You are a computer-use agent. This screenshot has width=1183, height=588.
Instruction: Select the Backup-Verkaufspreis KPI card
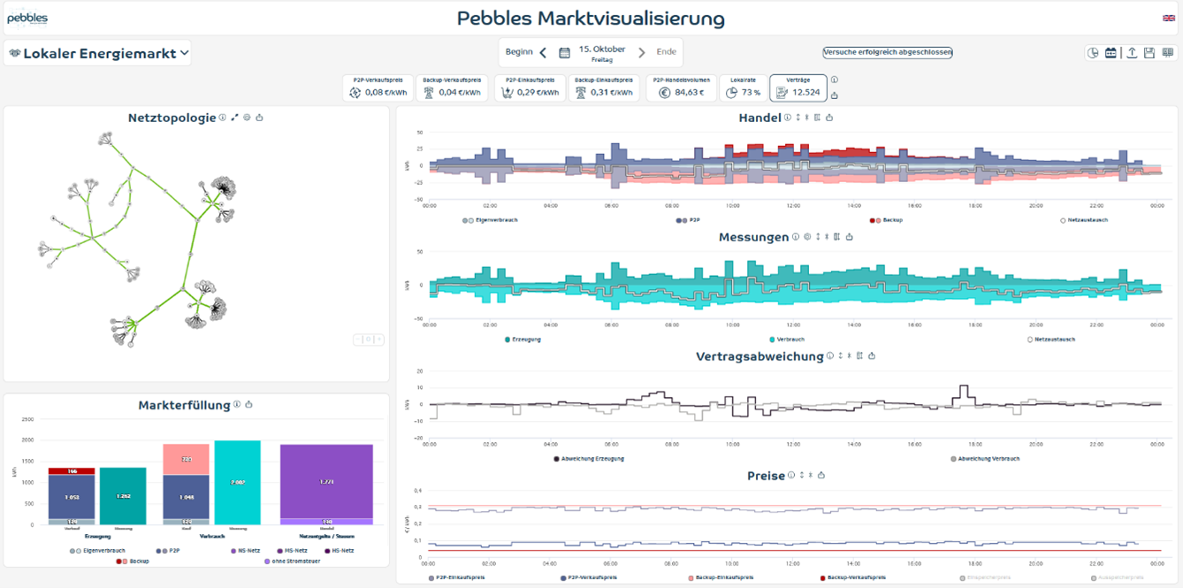pos(452,88)
